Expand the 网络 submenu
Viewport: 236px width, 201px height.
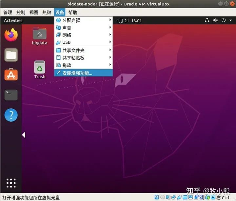tap(83, 35)
